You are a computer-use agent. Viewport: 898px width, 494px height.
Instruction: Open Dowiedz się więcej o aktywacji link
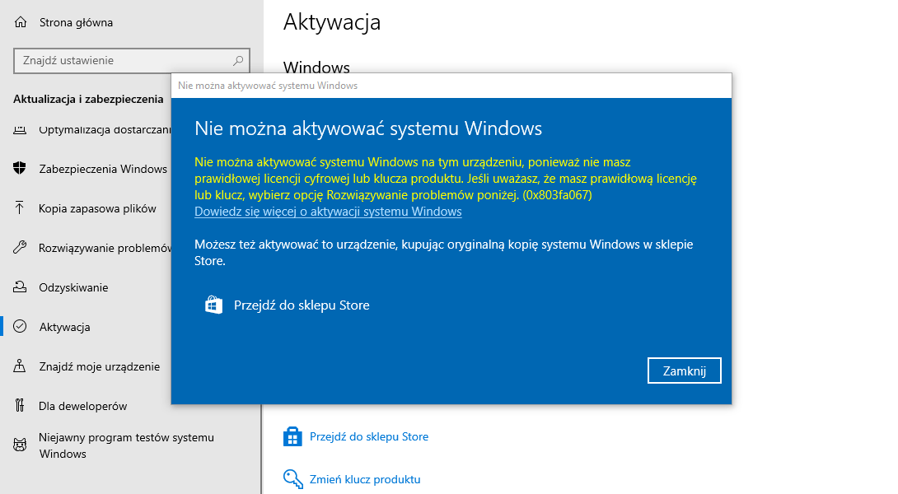pos(327,211)
